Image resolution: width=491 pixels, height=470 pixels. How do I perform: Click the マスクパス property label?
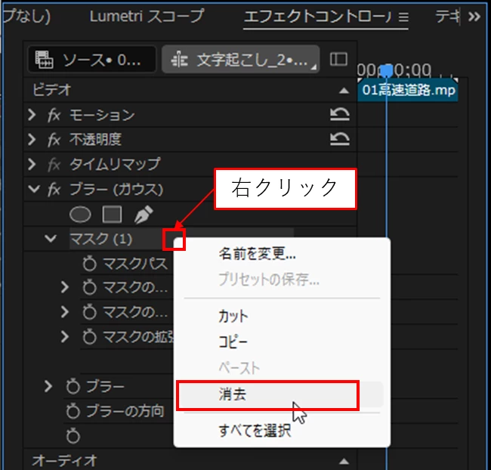point(135,264)
